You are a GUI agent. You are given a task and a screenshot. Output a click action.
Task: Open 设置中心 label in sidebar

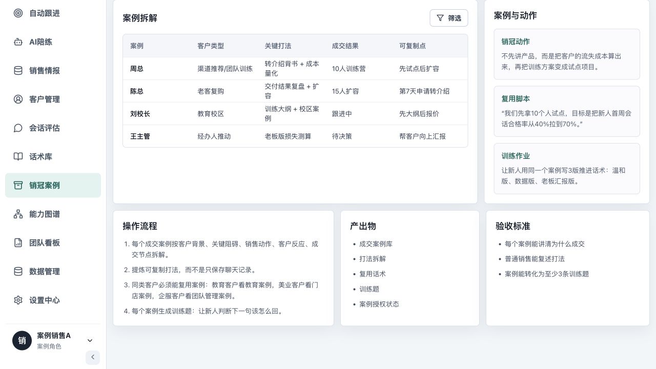[x=45, y=300]
